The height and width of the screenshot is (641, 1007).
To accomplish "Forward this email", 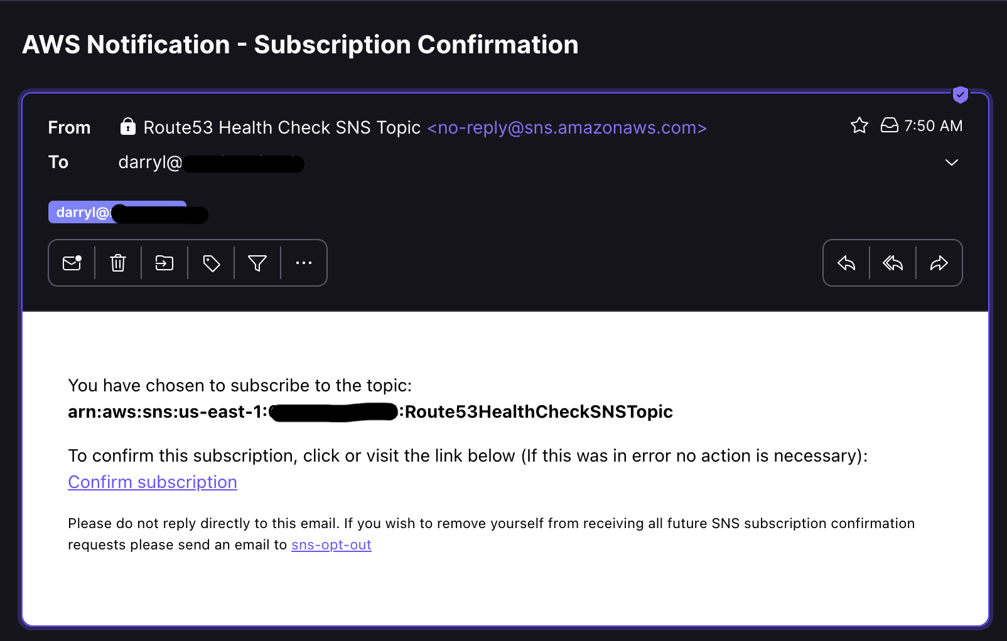I will 939,263.
